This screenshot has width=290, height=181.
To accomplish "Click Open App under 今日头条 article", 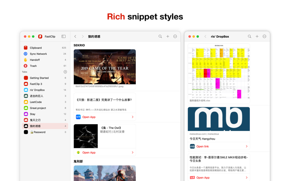I will (203, 178).
